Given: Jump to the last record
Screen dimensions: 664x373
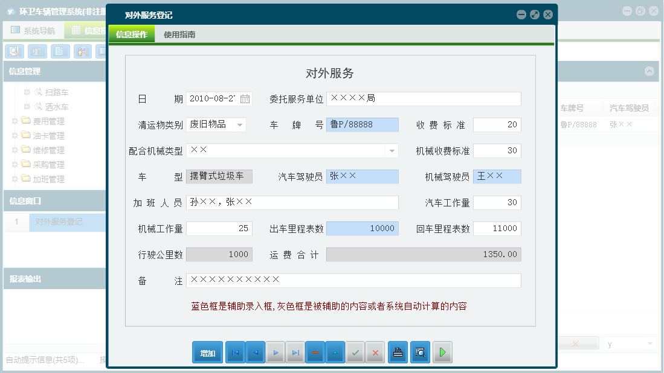Looking at the screenshot, I should (x=296, y=352).
